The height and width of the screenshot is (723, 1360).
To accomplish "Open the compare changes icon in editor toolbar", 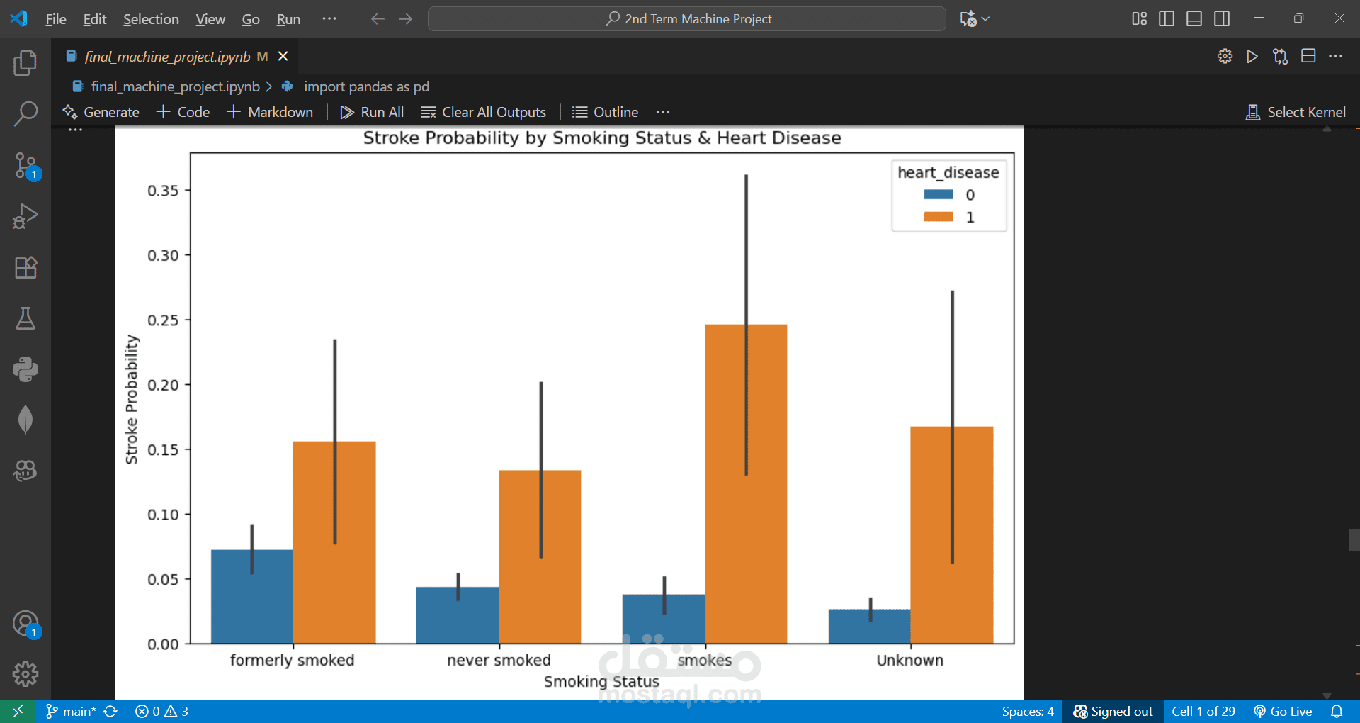I will 1280,56.
